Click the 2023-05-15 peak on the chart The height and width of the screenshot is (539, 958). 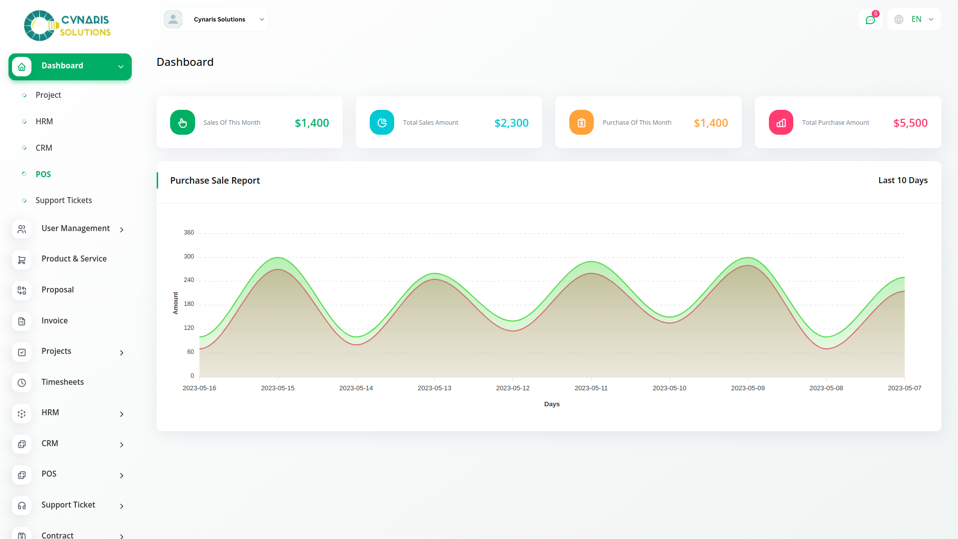pyautogui.click(x=277, y=258)
